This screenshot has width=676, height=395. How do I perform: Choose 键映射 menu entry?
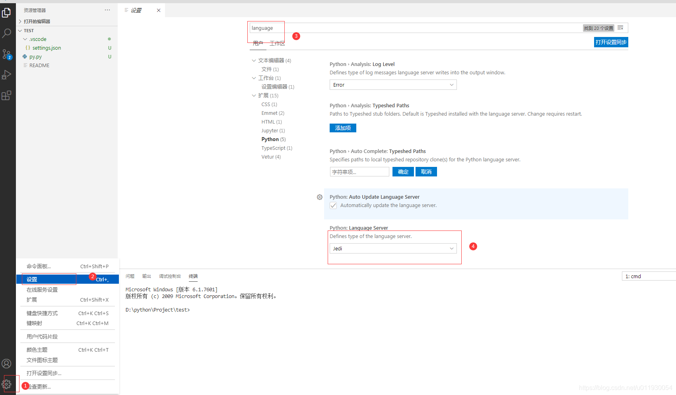(x=68, y=323)
